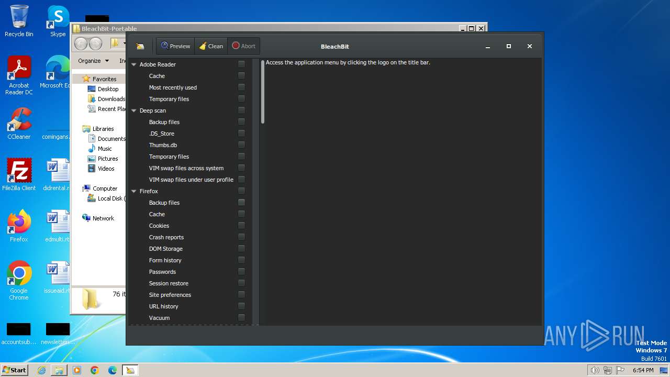Viewport: 670px width, 377px height.
Task: Check Deep scan group checkbox
Action: click(241, 110)
